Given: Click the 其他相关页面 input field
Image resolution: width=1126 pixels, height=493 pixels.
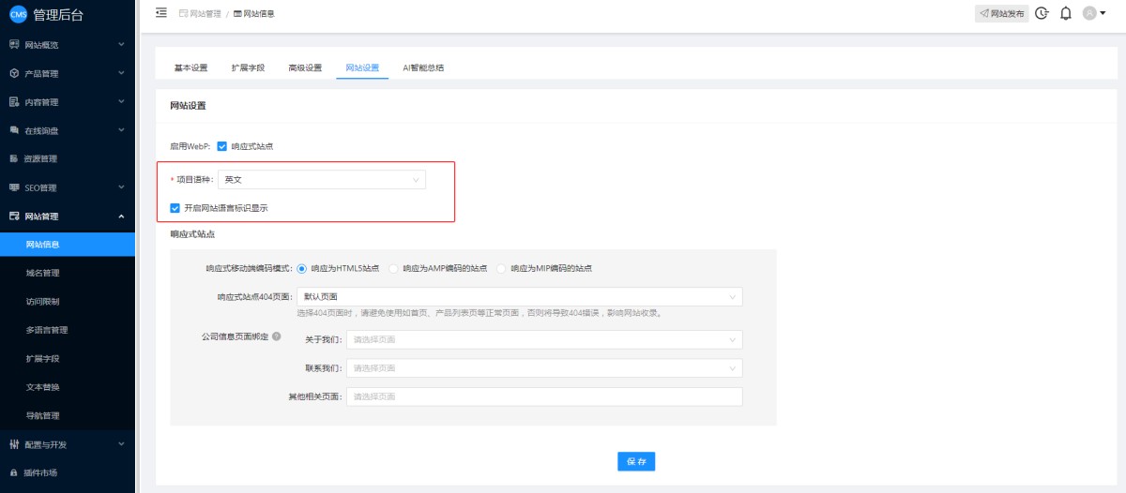Looking at the screenshot, I should pos(544,396).
